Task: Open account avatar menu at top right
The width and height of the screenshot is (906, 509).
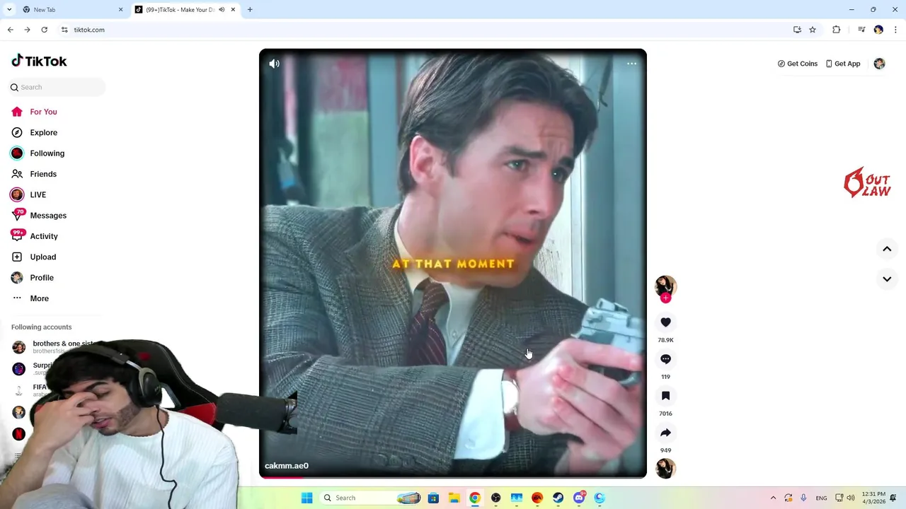Action: click(879, 64)
